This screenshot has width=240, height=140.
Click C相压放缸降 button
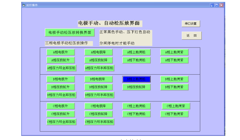[98, 114]
